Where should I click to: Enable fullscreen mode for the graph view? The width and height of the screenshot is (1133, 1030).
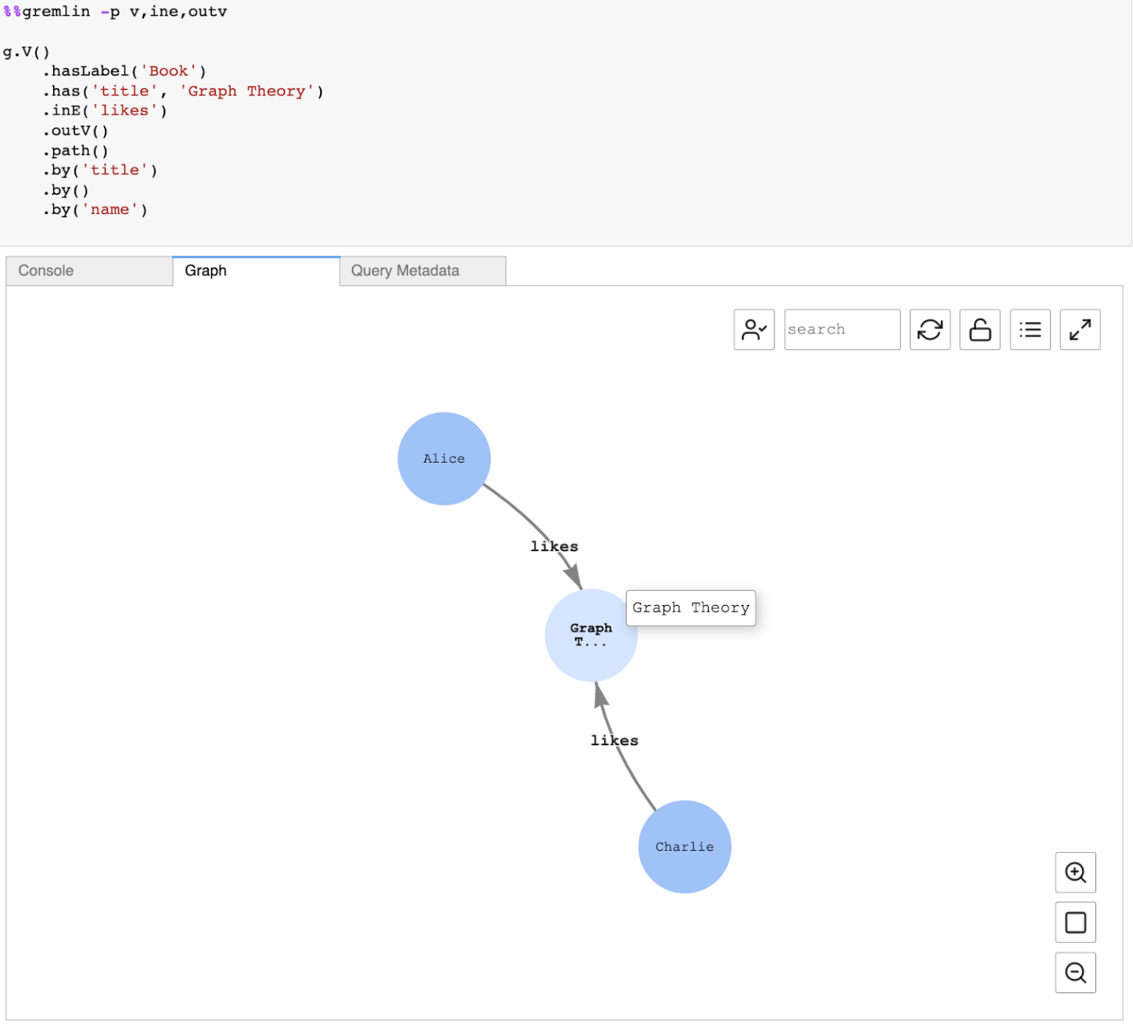(1080, 329)
